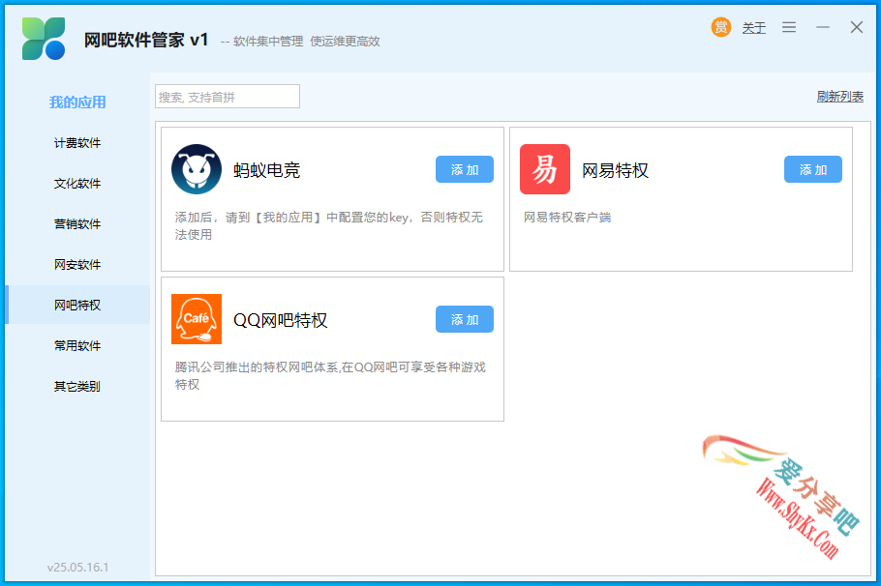Click the QQ网吧特权 Café icon
The height and width of the screenshot is (586, 881).
click(x=197, y=319)
